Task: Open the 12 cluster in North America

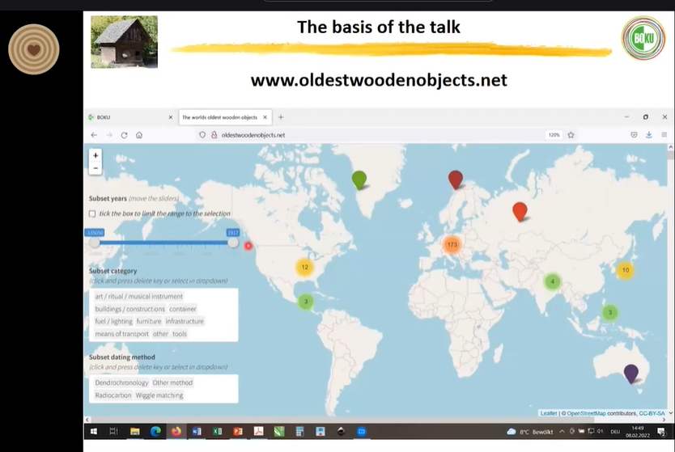Action: coord(305,267)
